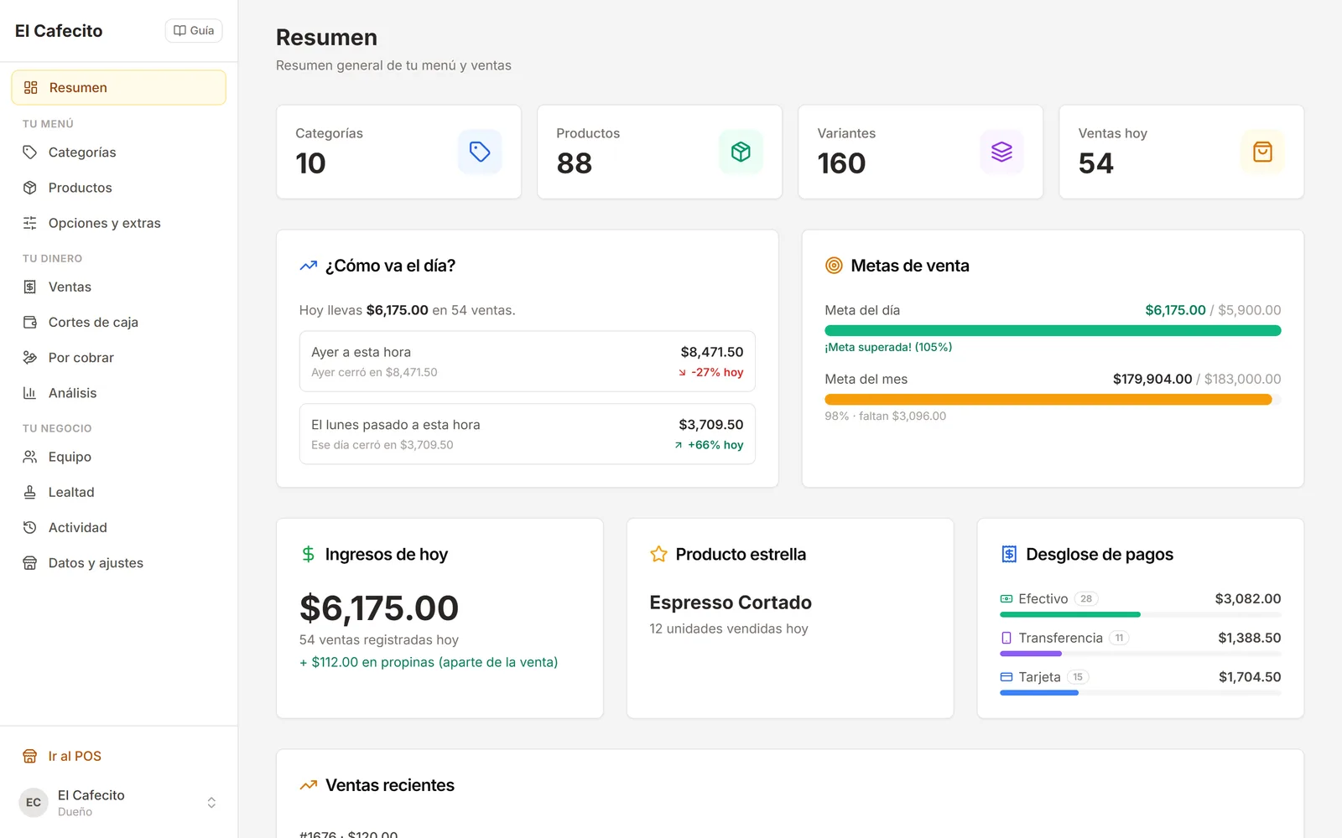The height and width of the screenshot is (838, 1342).
Task: Click the Por cobrar hand-coins icon
Action: pos(30,358)
